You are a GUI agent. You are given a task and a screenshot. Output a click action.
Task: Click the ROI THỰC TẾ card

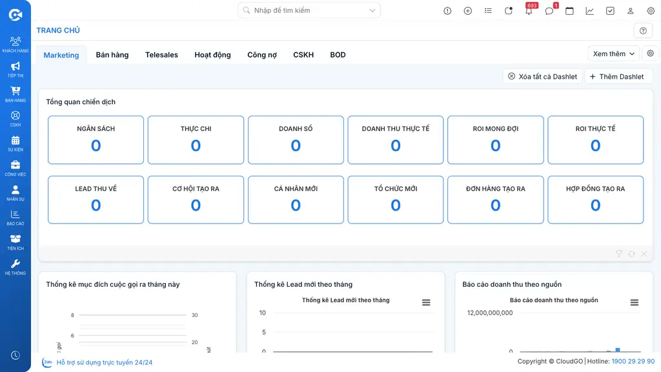595,140
